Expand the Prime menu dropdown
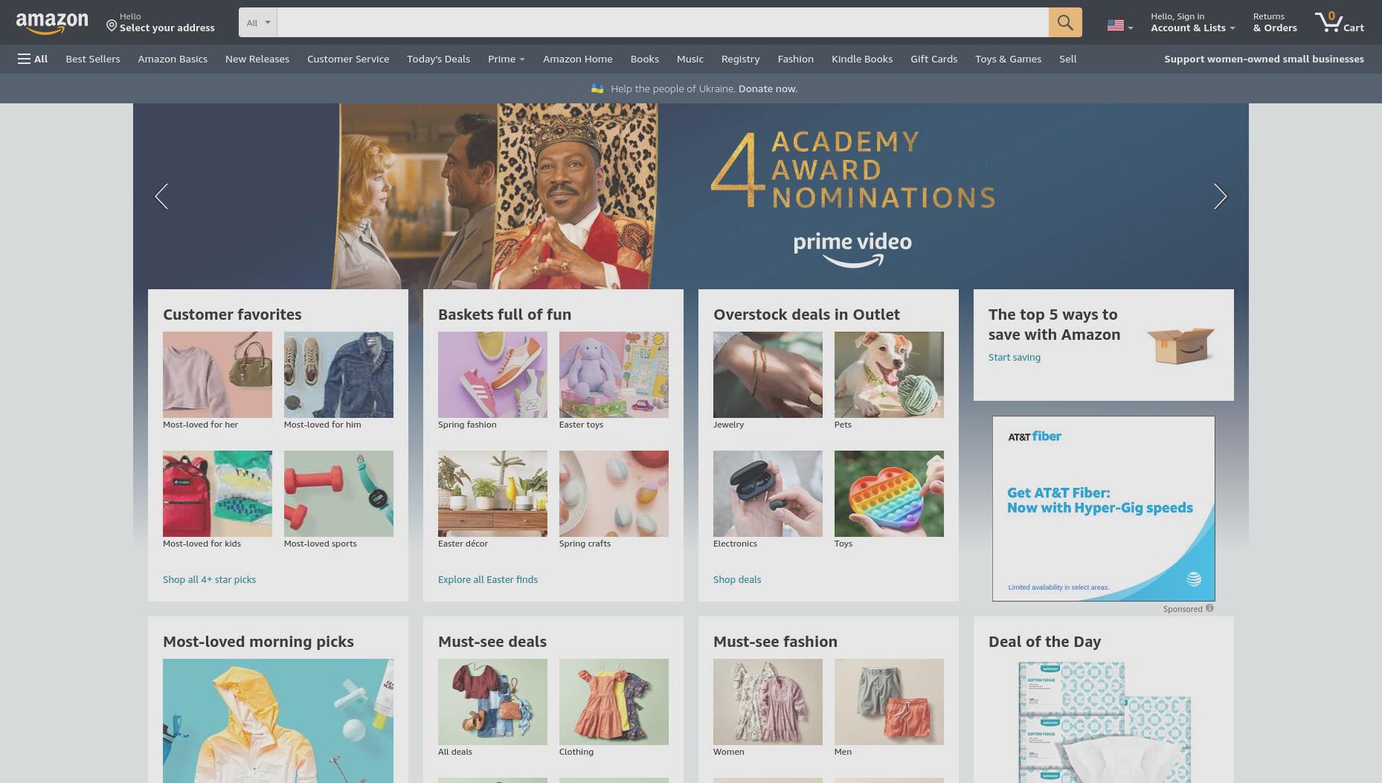 pos(506,59)
